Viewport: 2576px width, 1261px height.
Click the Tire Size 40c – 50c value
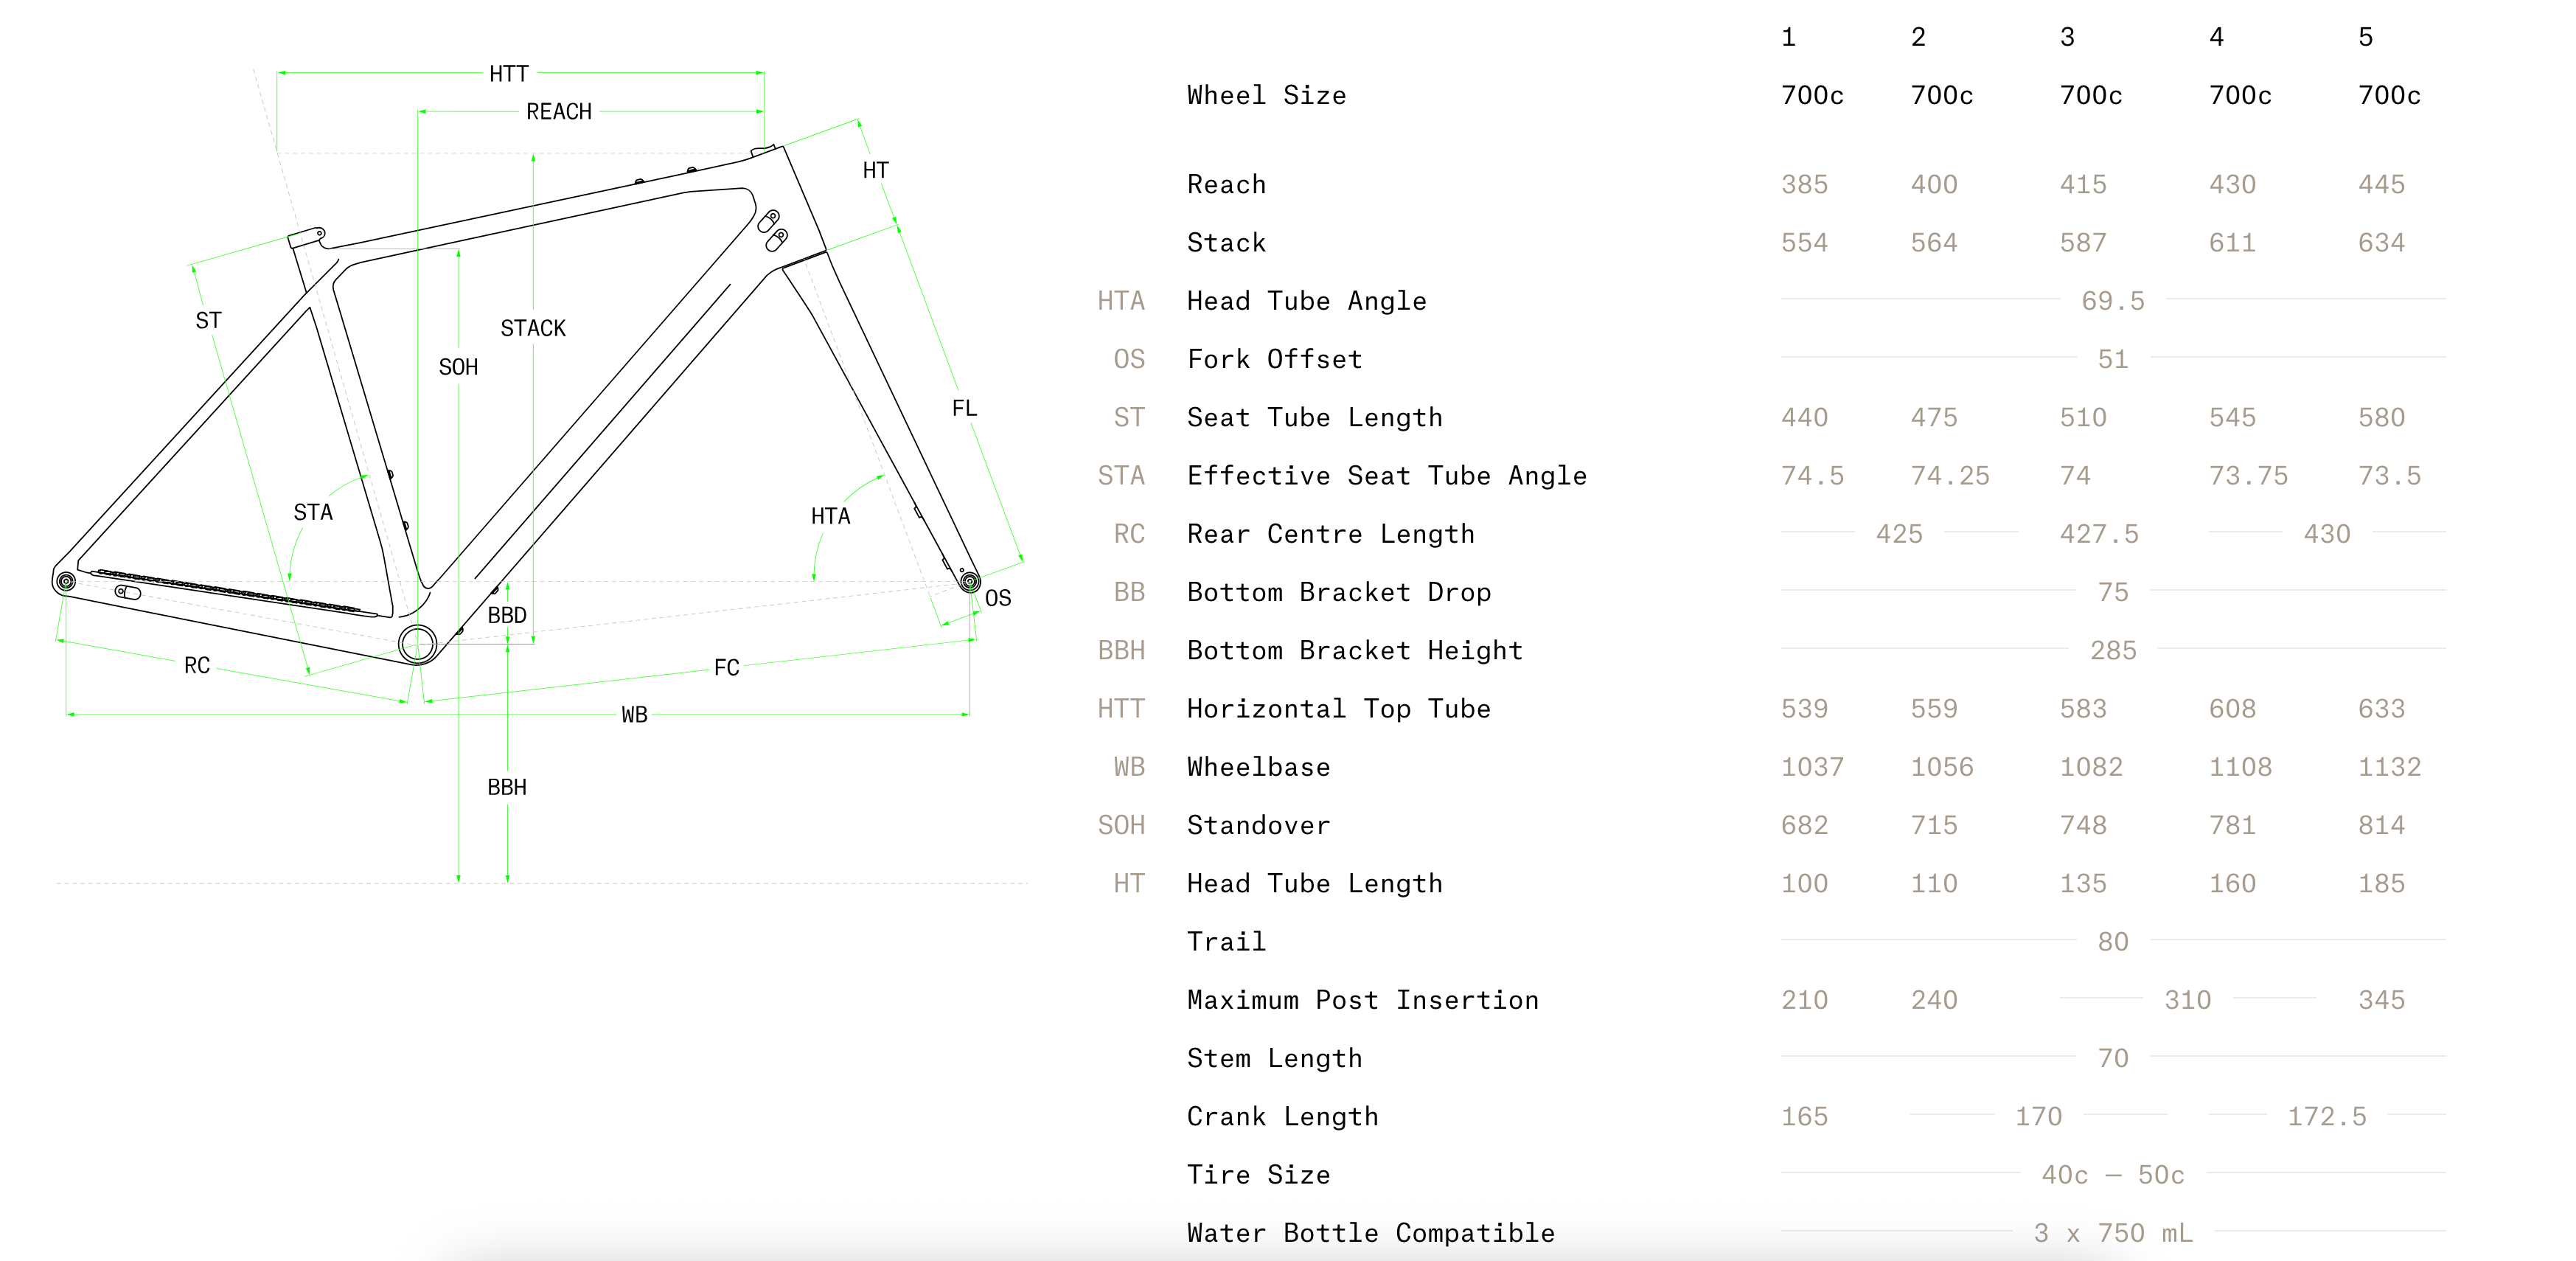coord(2113,1175)
